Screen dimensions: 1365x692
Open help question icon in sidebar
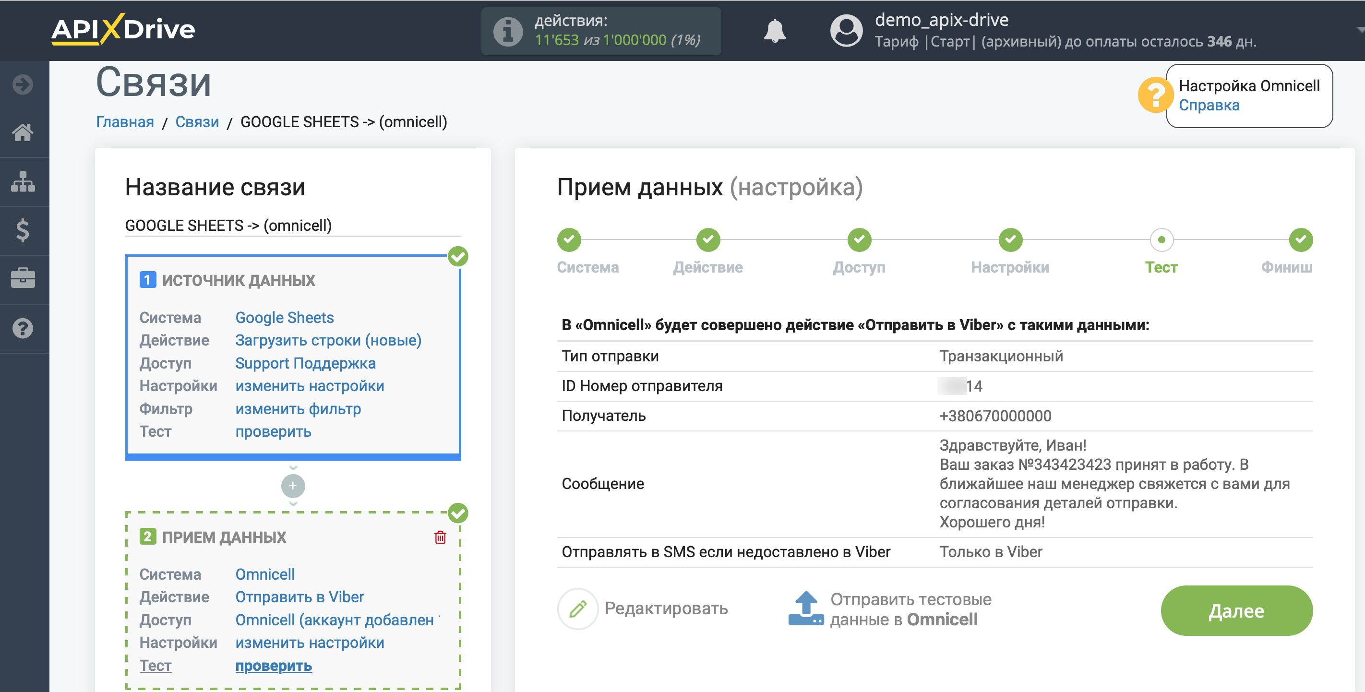23,329
